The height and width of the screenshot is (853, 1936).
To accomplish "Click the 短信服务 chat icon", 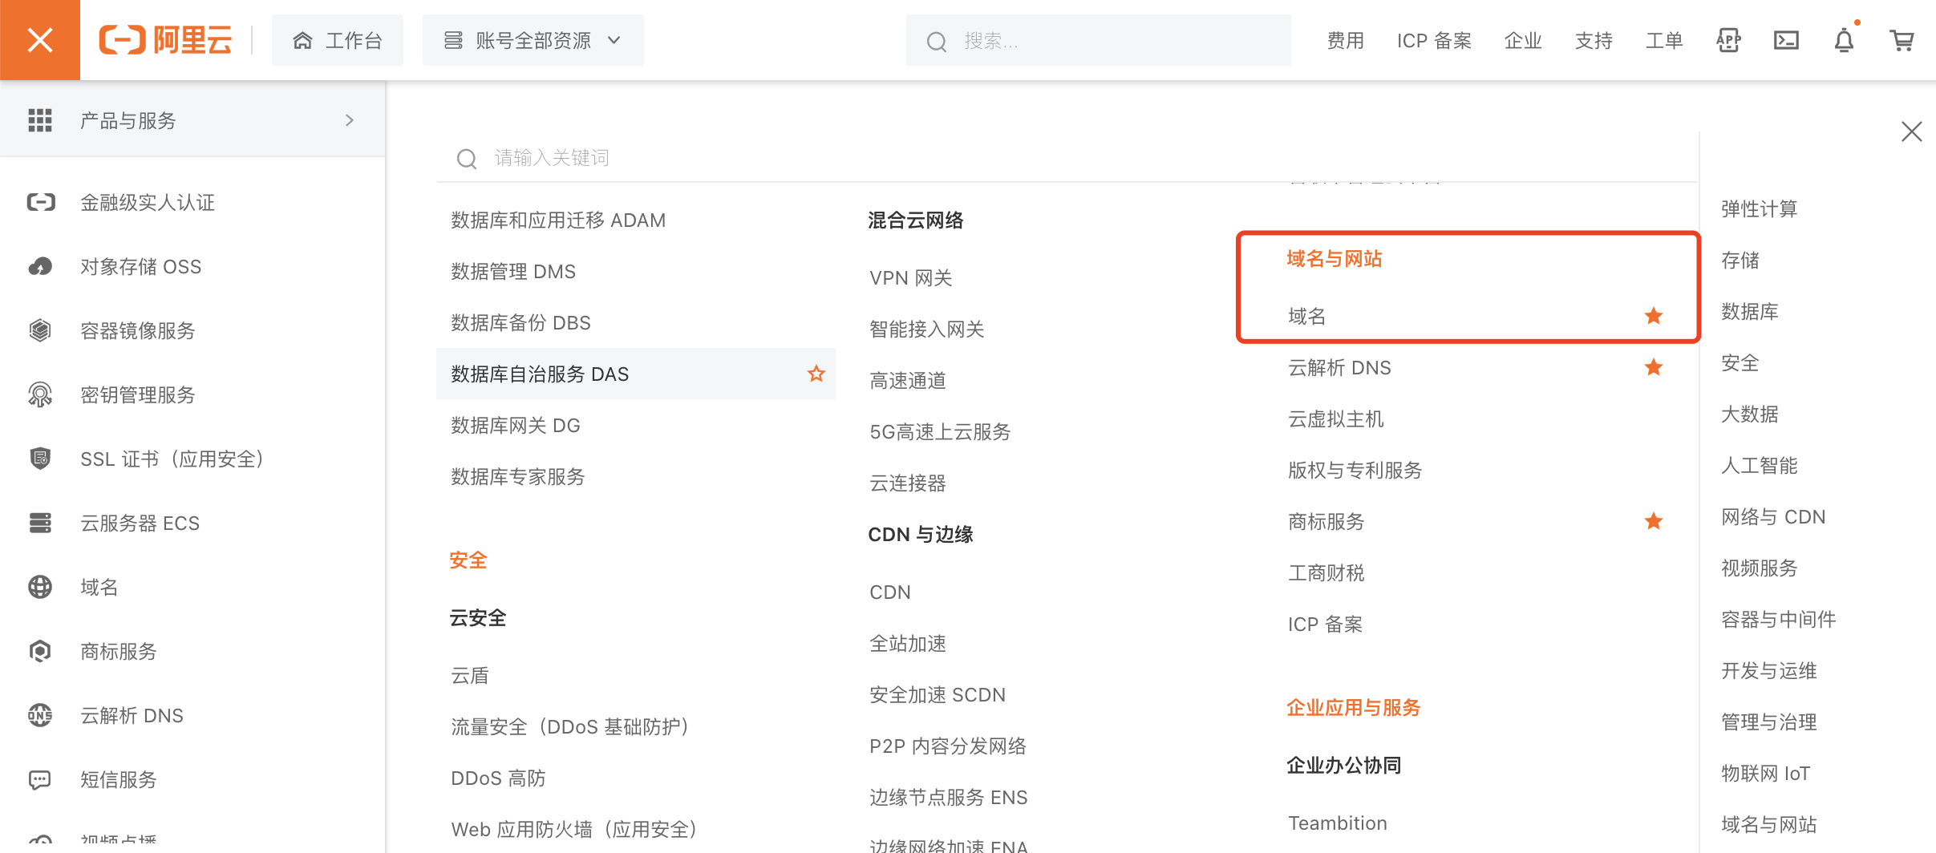I will [x=40, y=779].
